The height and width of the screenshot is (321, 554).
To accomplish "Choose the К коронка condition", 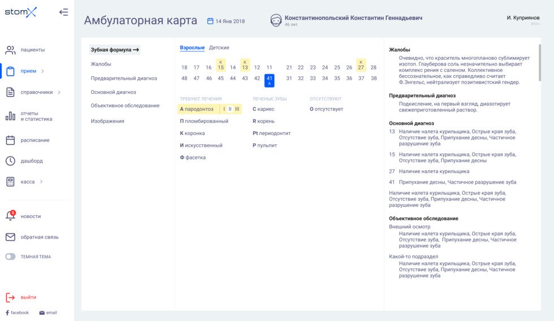I will point(193,133).
